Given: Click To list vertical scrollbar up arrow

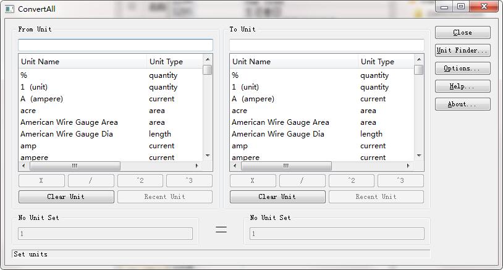Looking at the screenshot, I should click(x=418, y=59).
